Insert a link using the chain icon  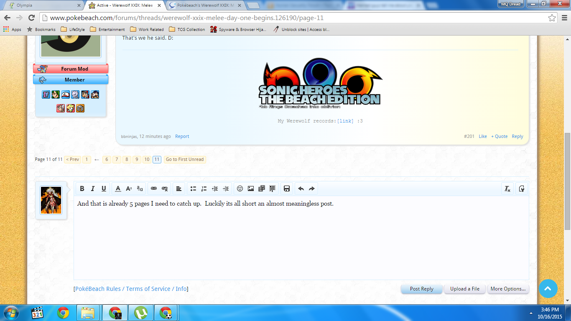click(154, 189)
